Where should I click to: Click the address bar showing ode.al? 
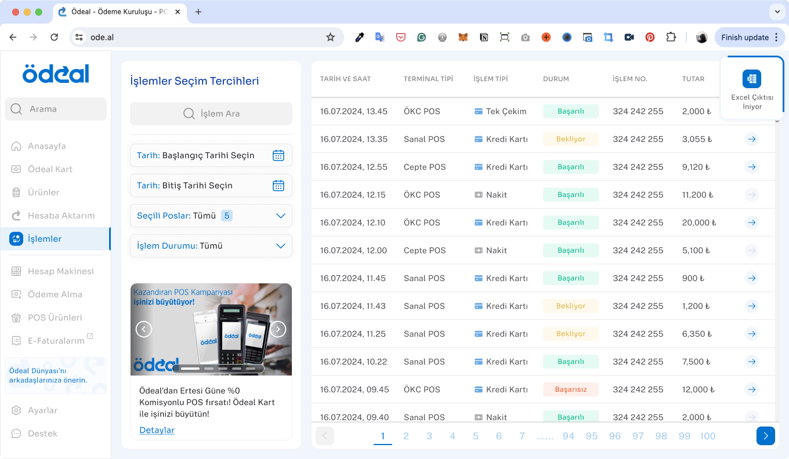[206, 37]
